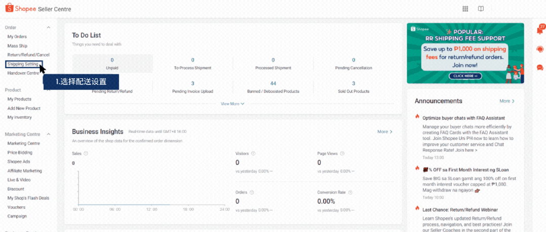Screen dimensions: 546x232
Task: Click the Conversion Rate value 0.00%
Action: tap(326, 202)
